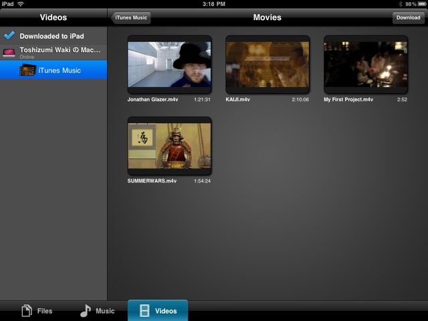Switch to the Music tab label

(x=105, y=311)
